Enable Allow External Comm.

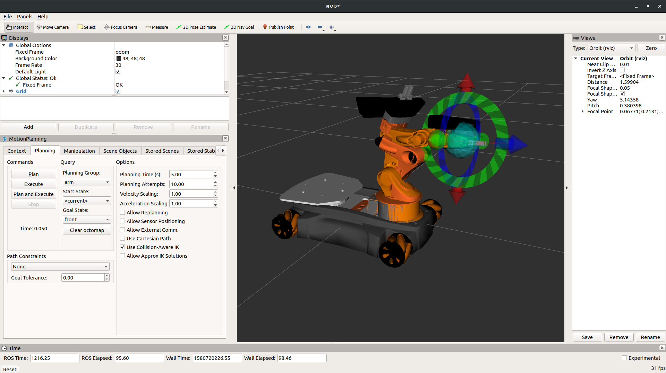122,230
